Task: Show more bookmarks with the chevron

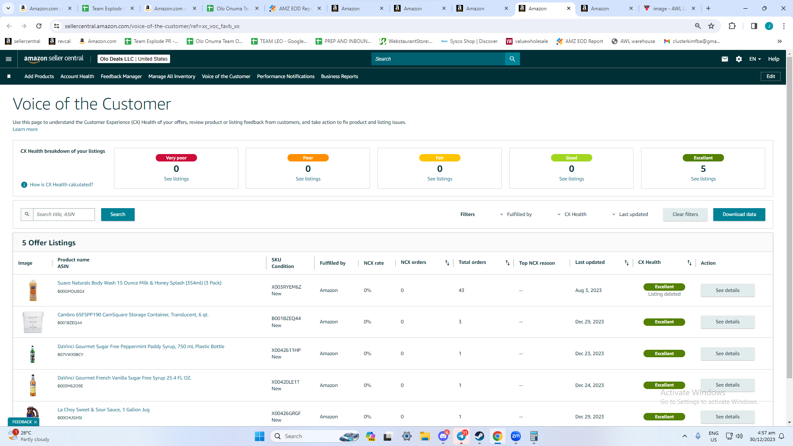Action: tap(780, 41)
